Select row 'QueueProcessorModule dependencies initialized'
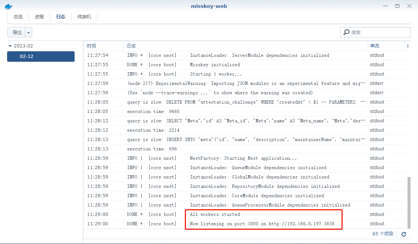This screenshot has height=244, width=418. coord(245,205)
